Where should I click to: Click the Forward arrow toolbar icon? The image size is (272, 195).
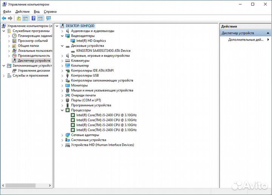click(10, 18)
